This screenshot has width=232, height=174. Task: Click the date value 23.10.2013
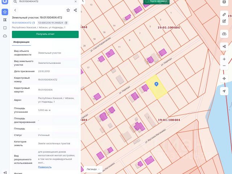click(x=44, y=71)
